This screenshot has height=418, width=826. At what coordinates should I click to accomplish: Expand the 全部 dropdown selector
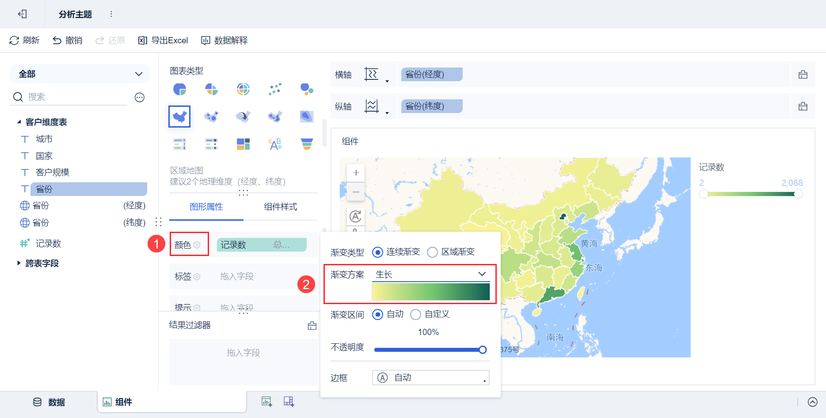point(80,74)
